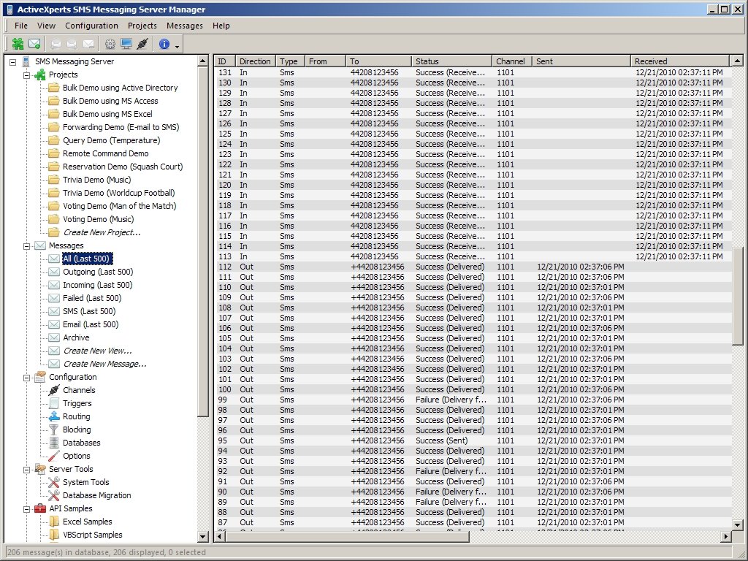Image resolution: width=748 pixels, height=561 pixels.
Task: Click the folder icon for Create New Project
Action: (54, 232)
